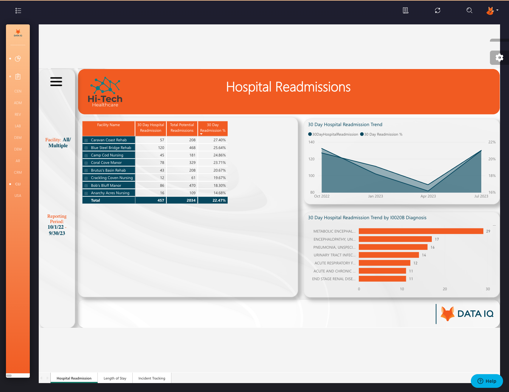The image size is (509, 392).
Task: Select USA in the sidebar
Action: tap(18, 196)
